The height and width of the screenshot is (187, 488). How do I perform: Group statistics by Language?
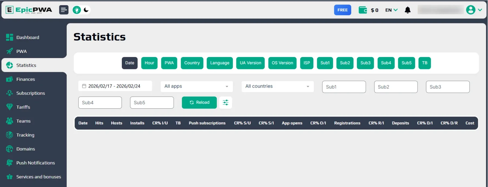tap(220, 63)
